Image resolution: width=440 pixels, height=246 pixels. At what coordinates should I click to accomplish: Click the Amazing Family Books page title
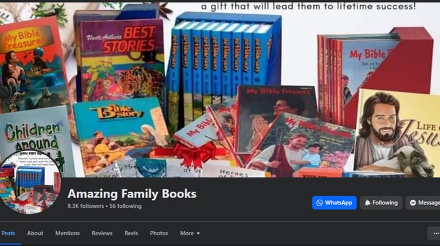[x=132, y=193]
